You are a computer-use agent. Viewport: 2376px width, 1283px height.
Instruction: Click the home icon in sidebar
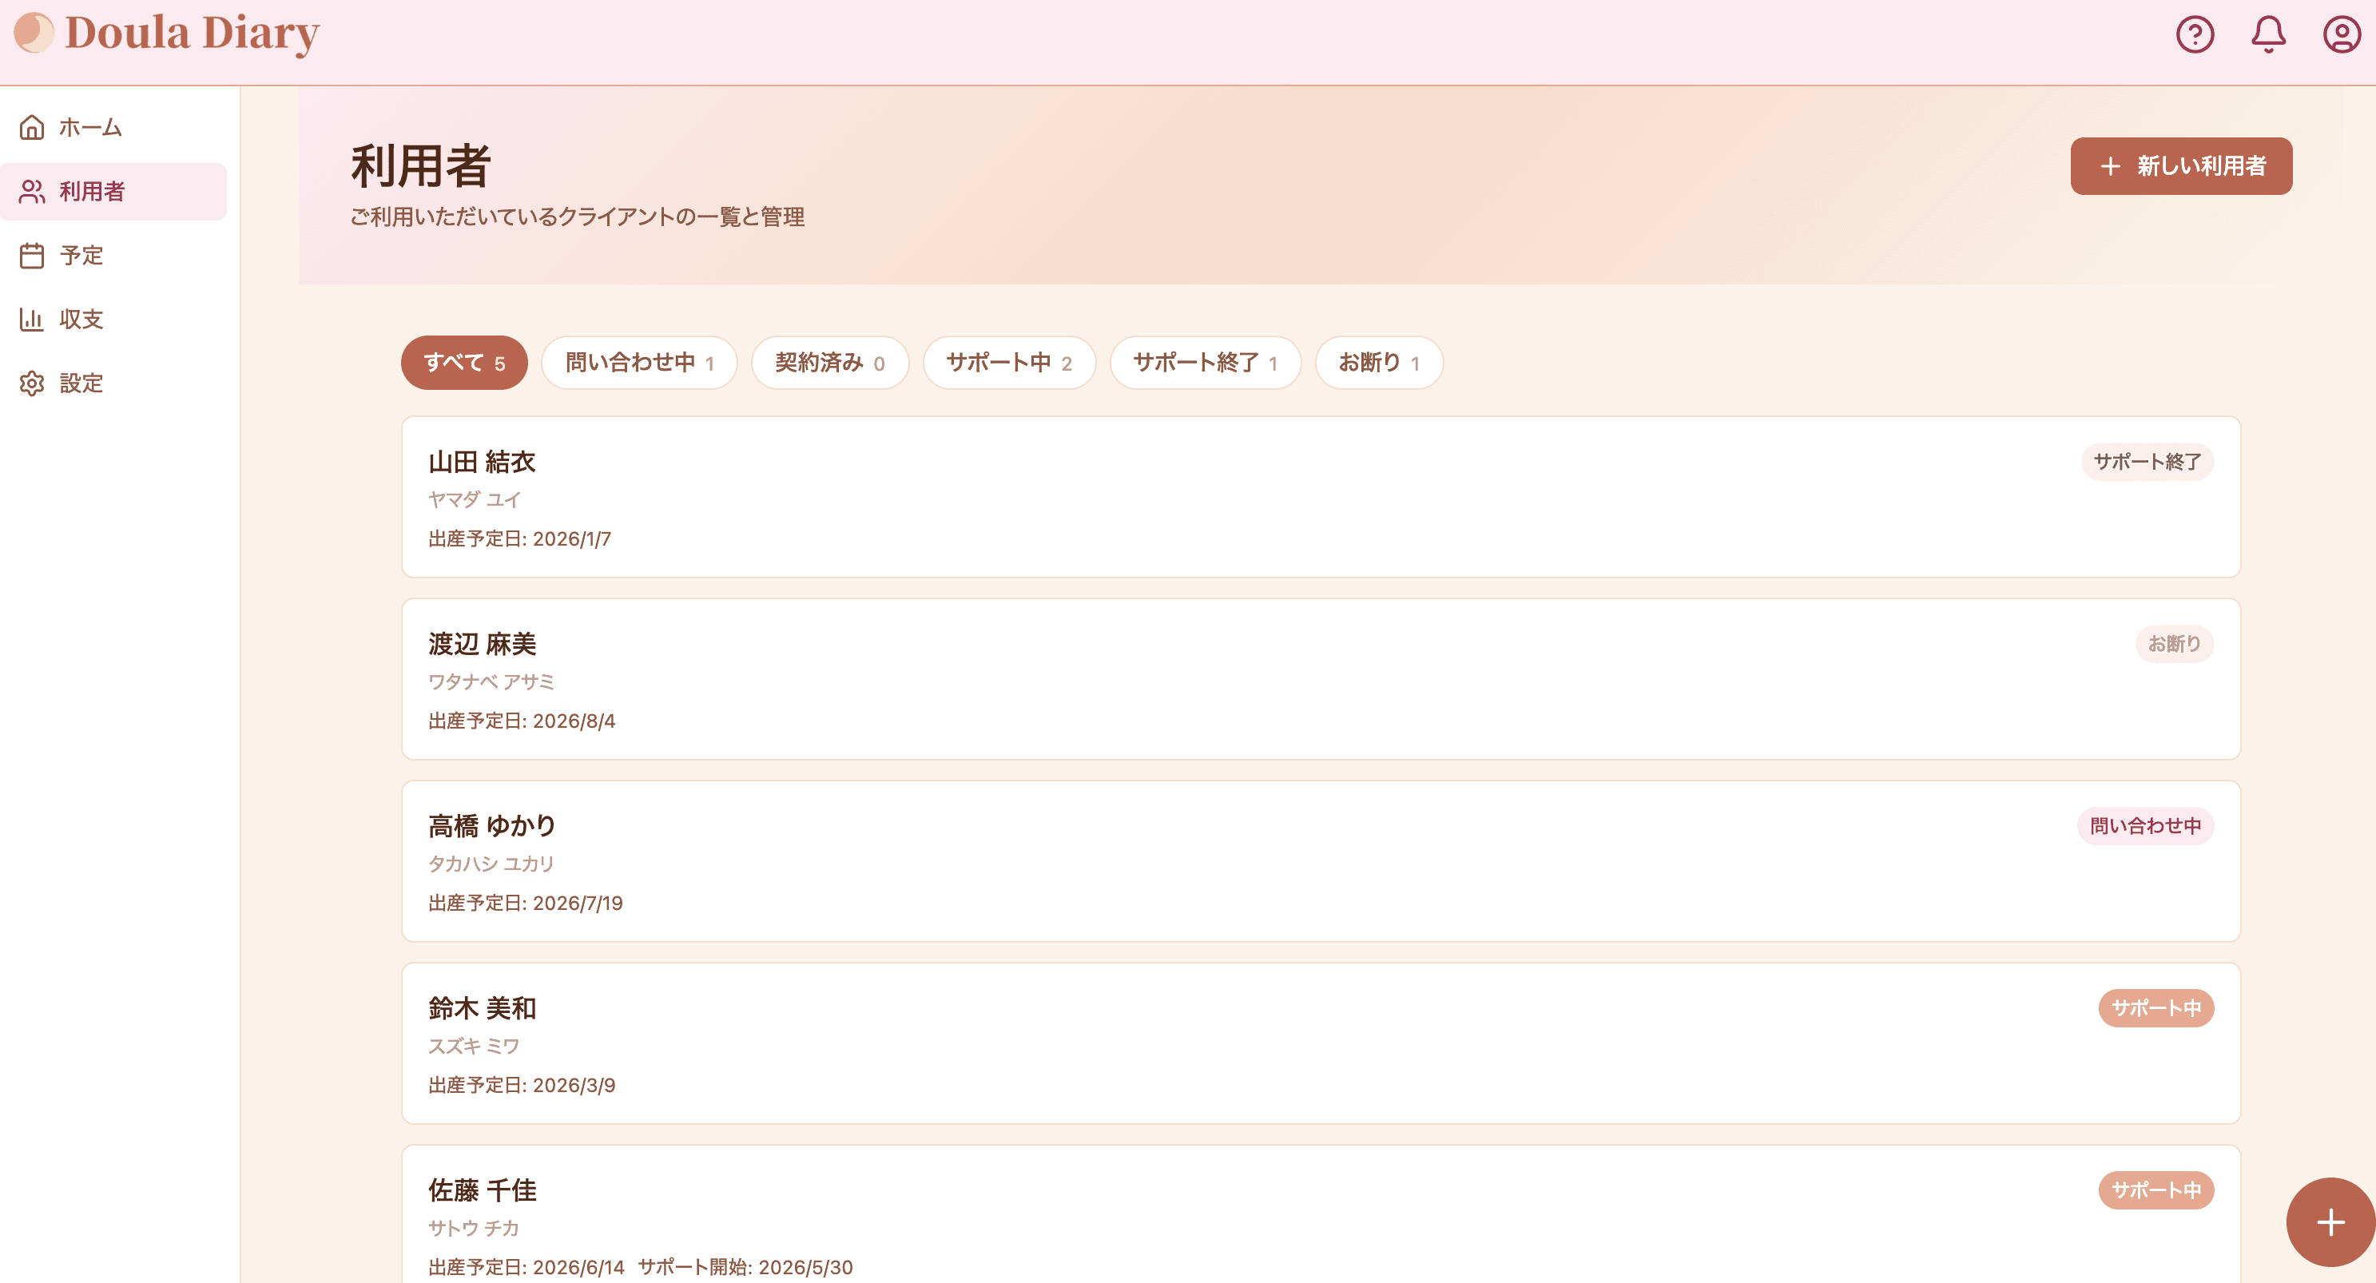click(32, 127)
